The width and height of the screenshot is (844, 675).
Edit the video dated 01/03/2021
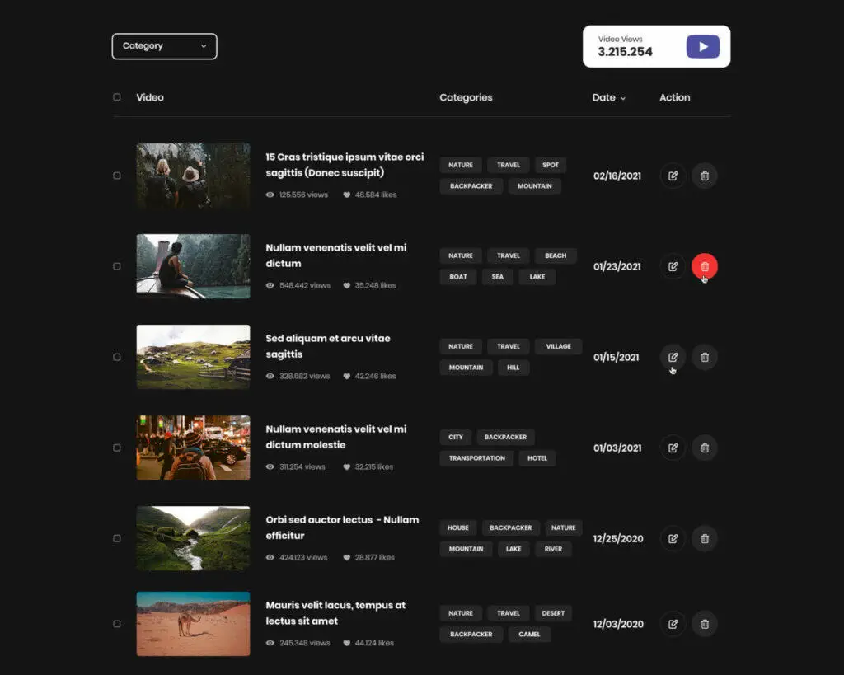(673, 448)
